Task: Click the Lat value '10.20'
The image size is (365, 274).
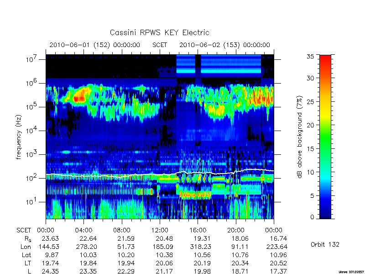Action: pos(126,255)
